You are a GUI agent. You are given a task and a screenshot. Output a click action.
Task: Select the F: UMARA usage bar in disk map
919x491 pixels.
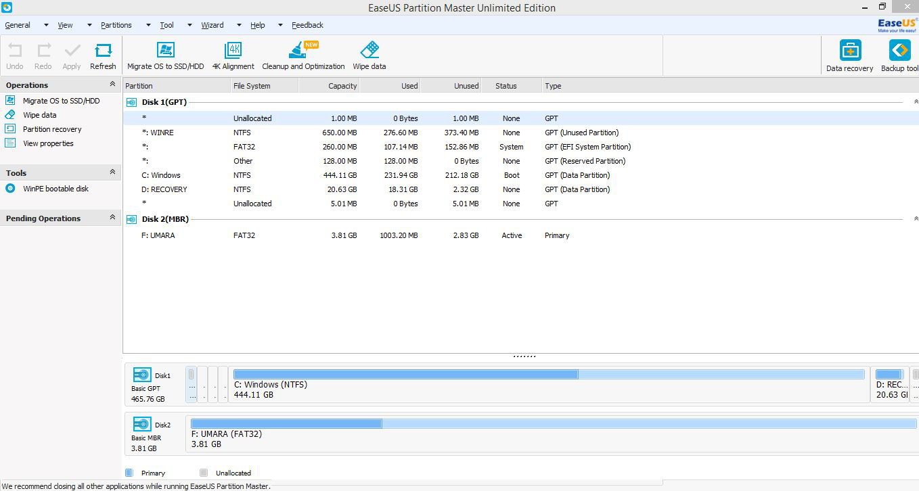(x=554, y=423)
